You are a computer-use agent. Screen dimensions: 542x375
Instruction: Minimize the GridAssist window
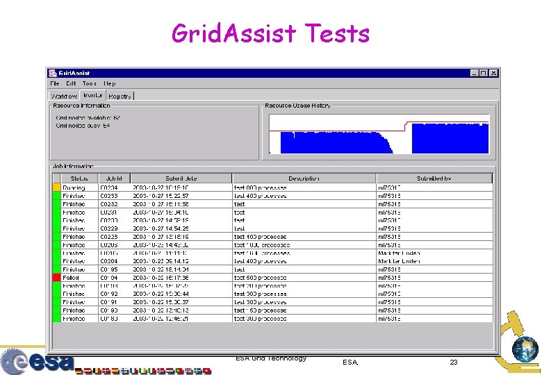[x=474, y=73]
